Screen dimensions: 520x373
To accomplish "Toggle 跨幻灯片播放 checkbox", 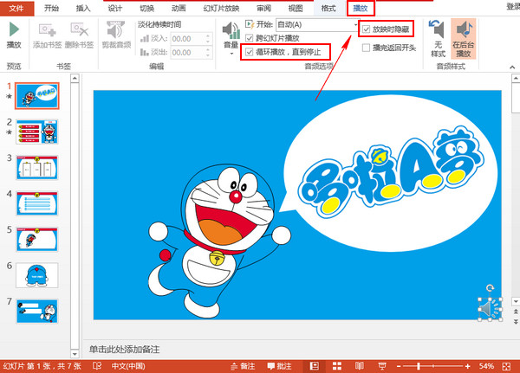I will click(x=250, y=38).
